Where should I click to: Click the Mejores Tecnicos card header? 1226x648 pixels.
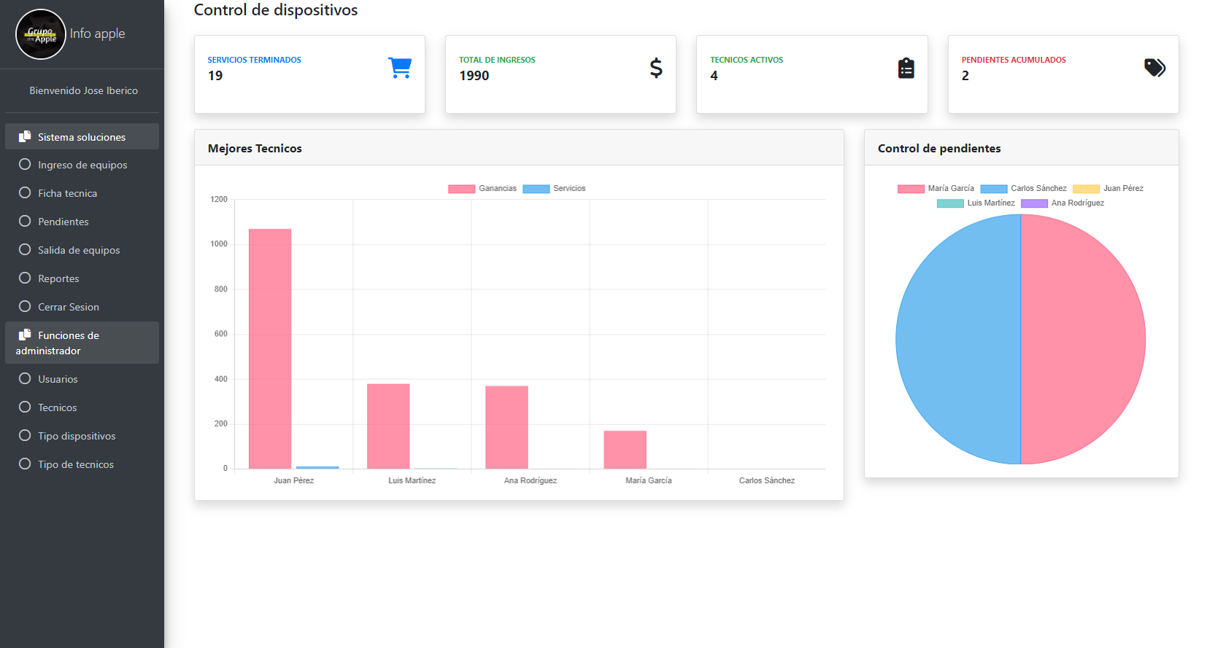click(x=519, y=148)
